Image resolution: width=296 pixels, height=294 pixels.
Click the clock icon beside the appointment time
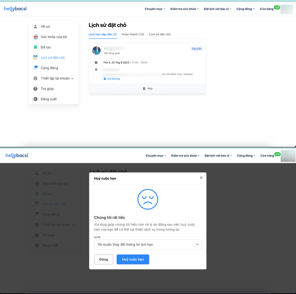click(x=96, y=63)
